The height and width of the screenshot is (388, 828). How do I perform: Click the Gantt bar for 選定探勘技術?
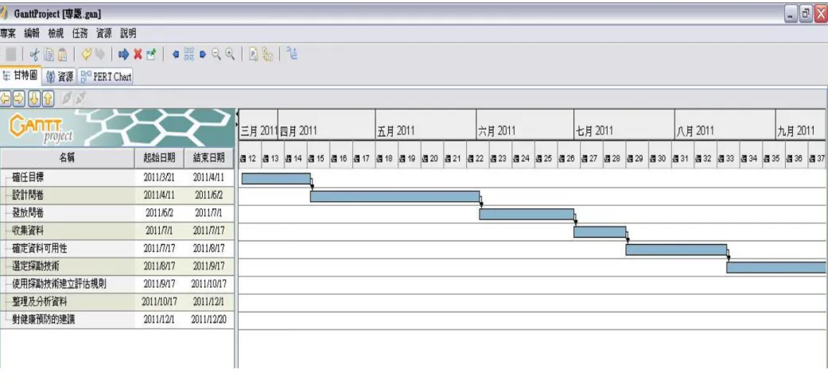click(777, 267)
